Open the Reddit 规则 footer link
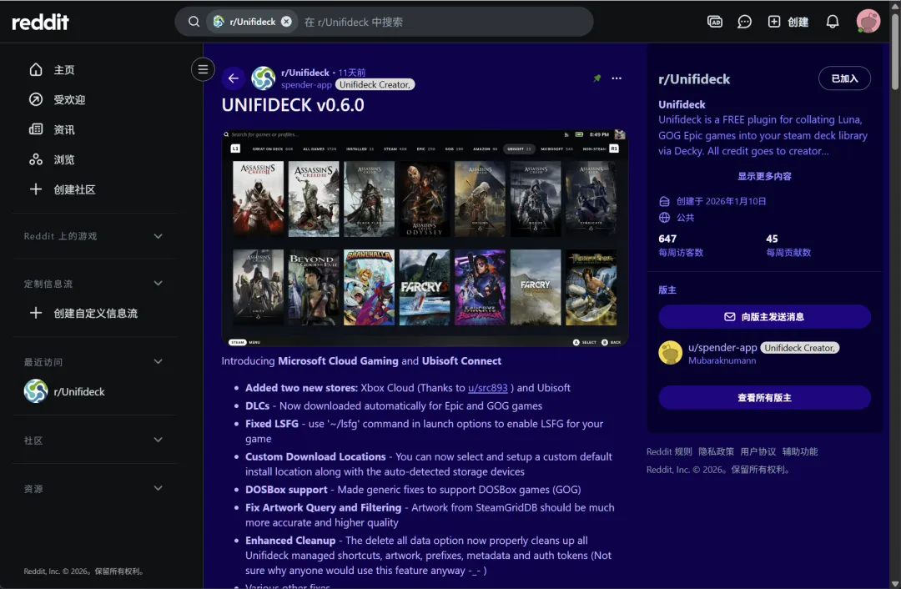 669,451
